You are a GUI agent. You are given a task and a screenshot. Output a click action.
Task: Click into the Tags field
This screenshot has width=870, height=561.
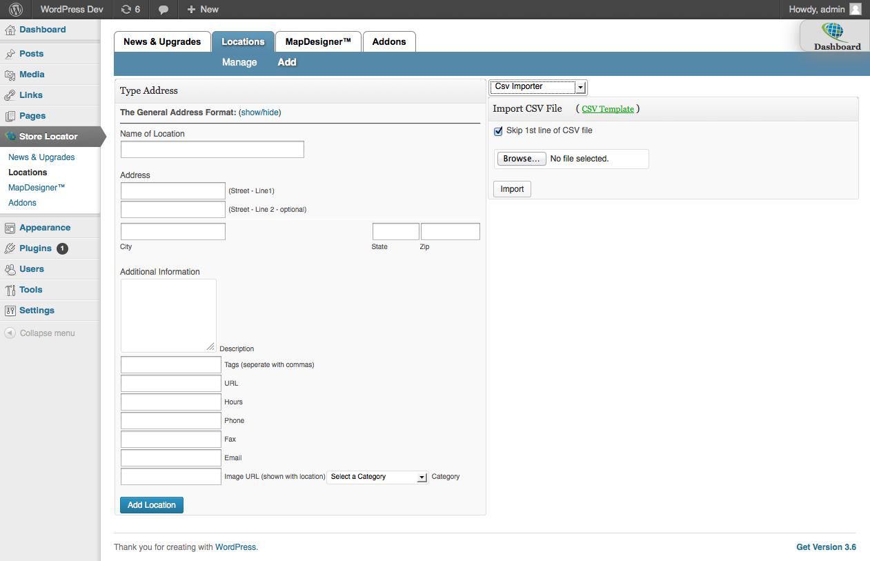[171, 365]
